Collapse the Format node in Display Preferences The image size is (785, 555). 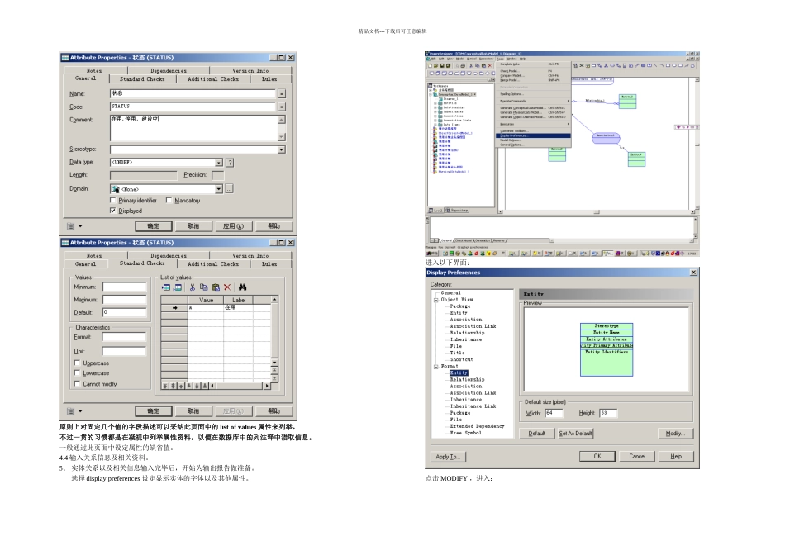click(435, 367)
